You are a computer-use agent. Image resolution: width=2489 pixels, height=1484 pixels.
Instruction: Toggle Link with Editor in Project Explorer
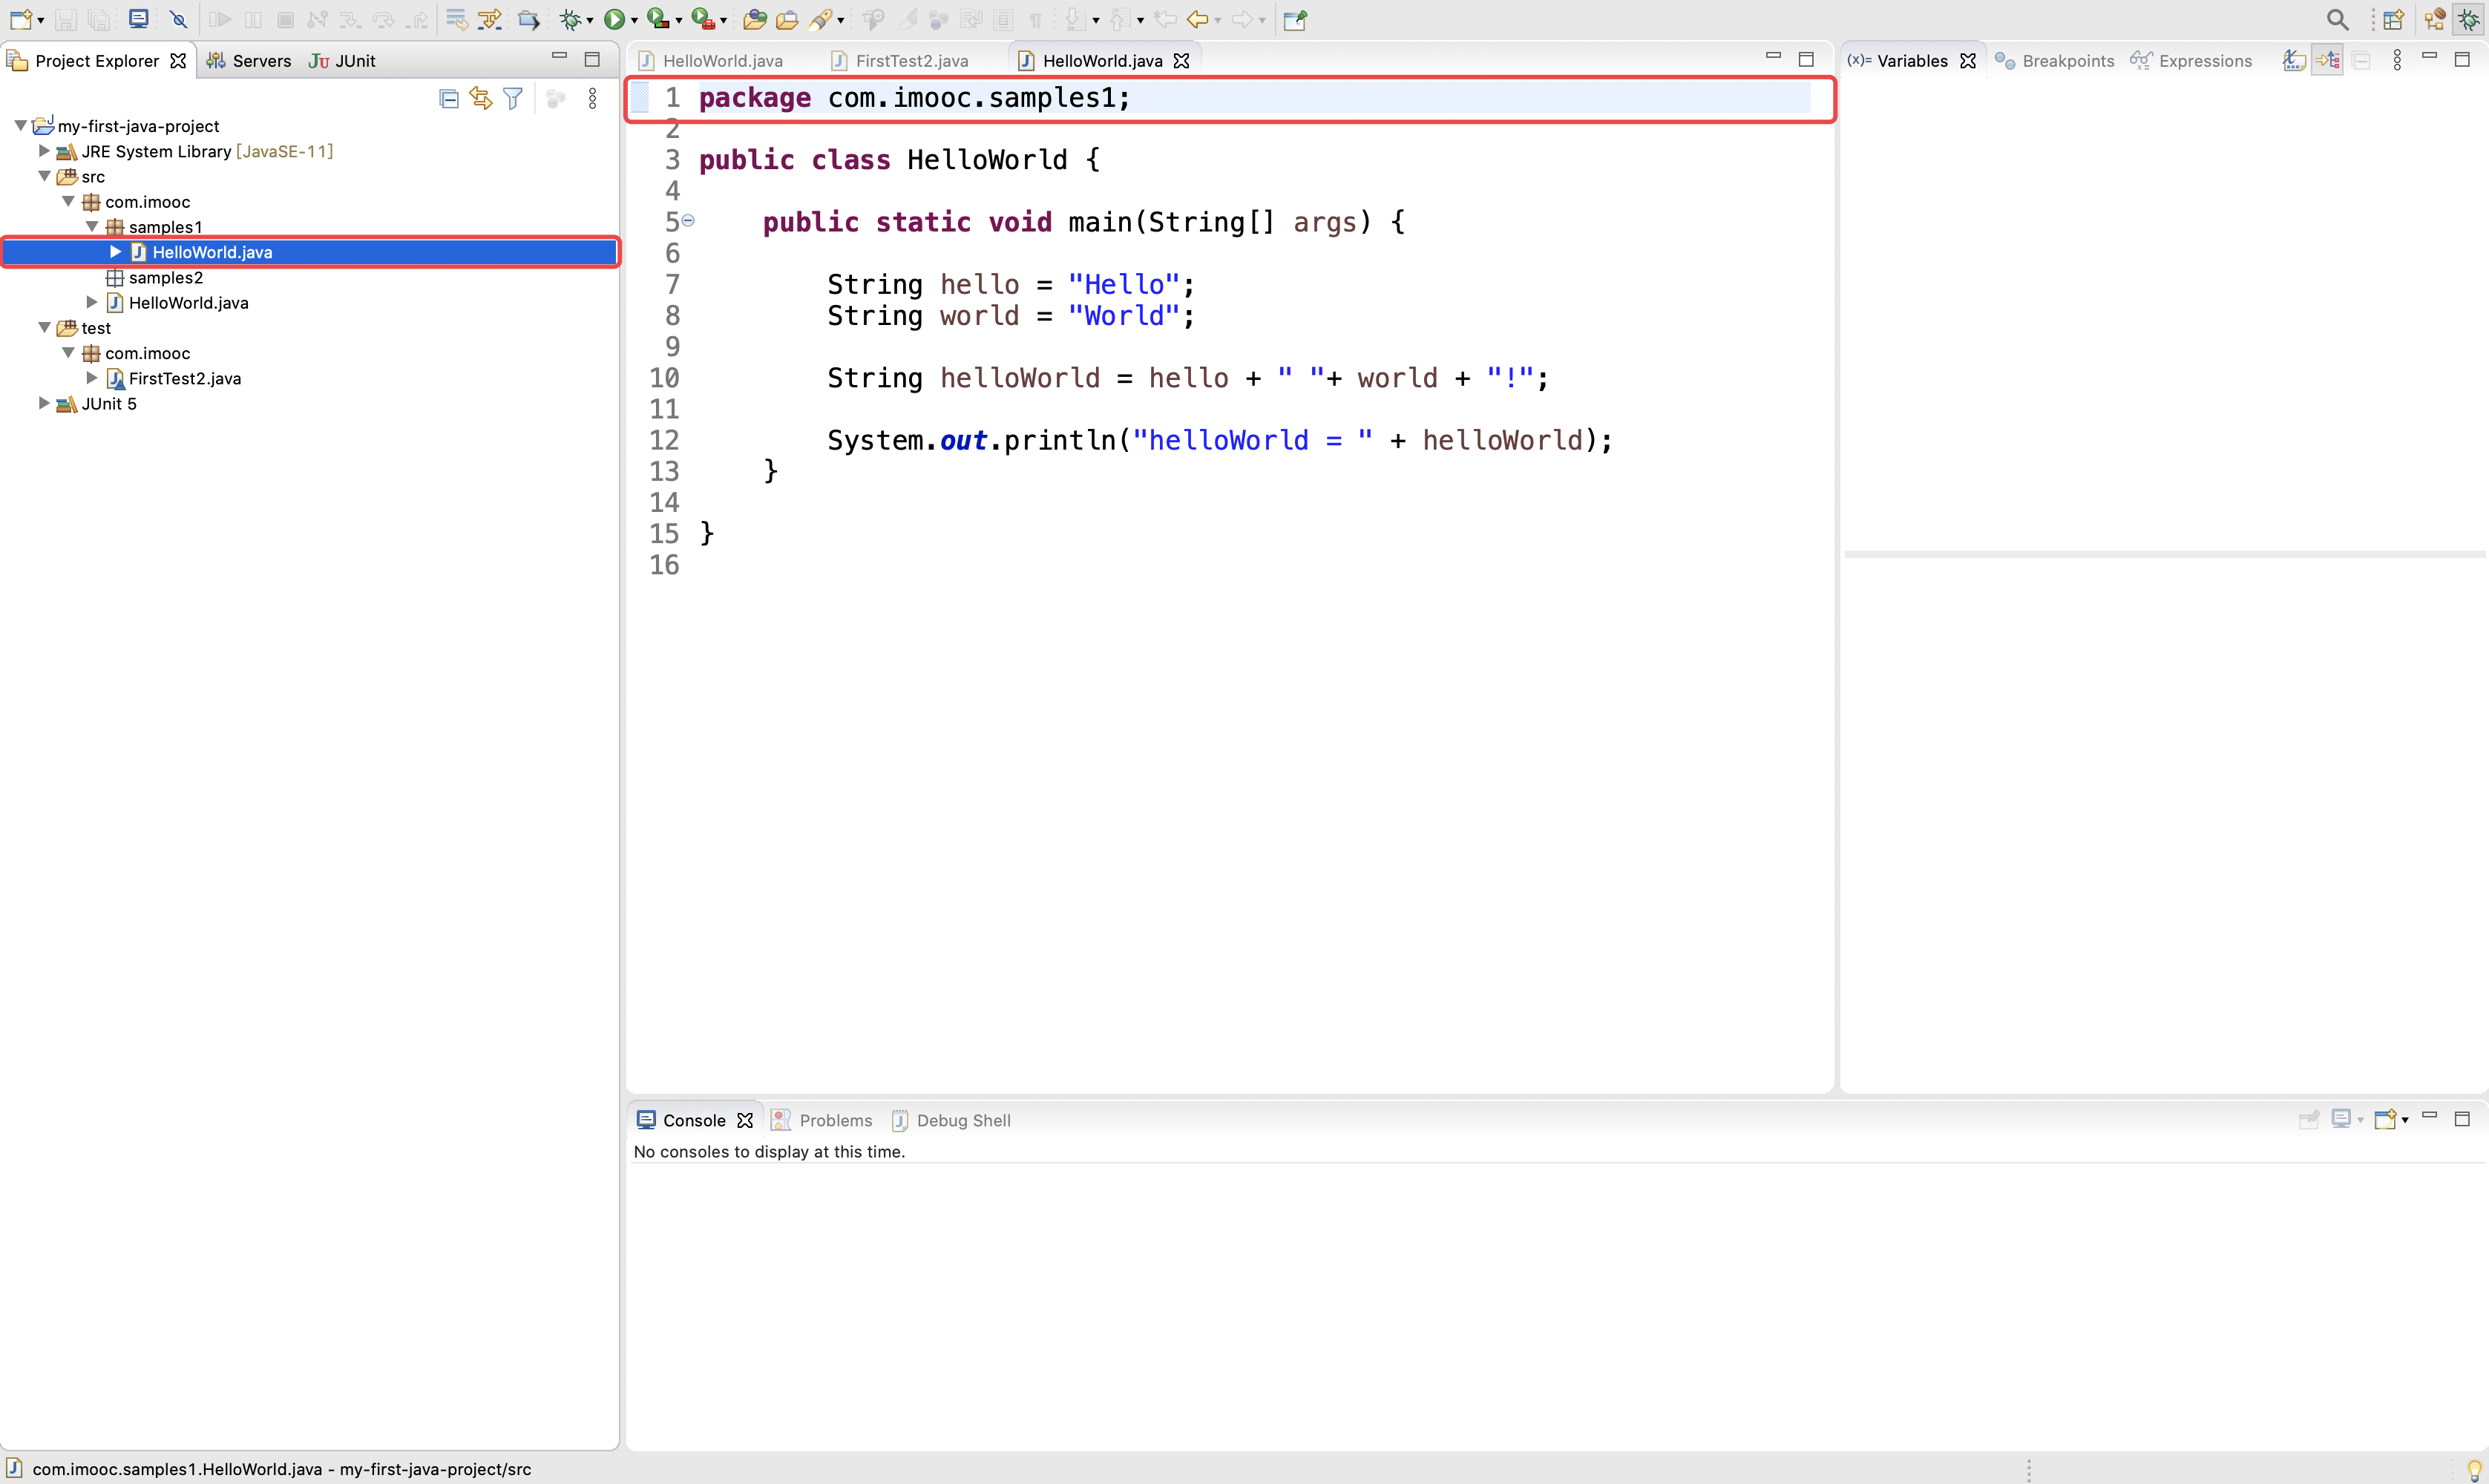tap(481, 98)
